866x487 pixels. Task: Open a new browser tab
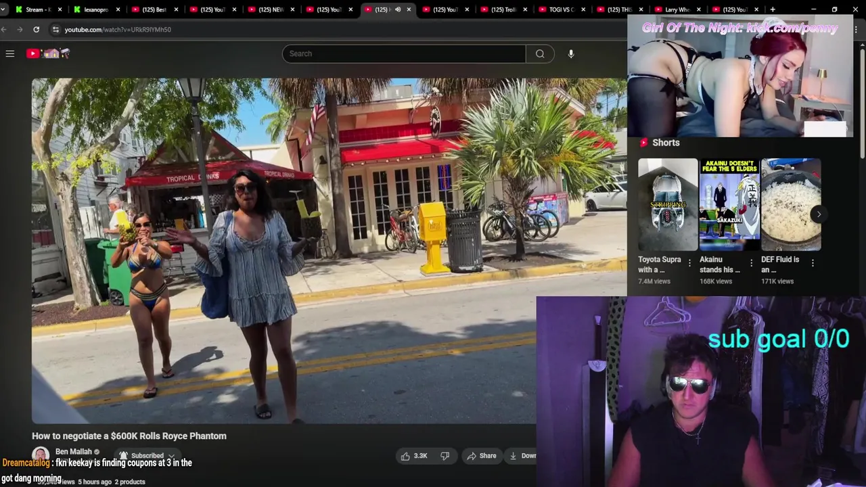pos(773,9)
